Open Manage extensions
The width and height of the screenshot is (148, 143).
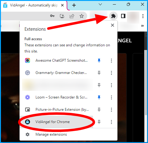(x=68, y=134)
